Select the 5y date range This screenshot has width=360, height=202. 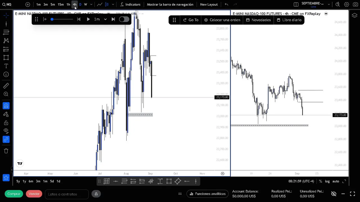coord(18,181)
